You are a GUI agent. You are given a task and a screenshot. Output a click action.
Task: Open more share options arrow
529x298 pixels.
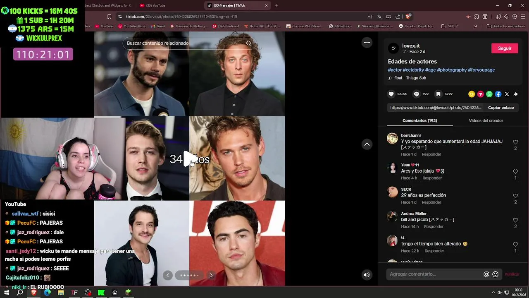pos(516,94)
